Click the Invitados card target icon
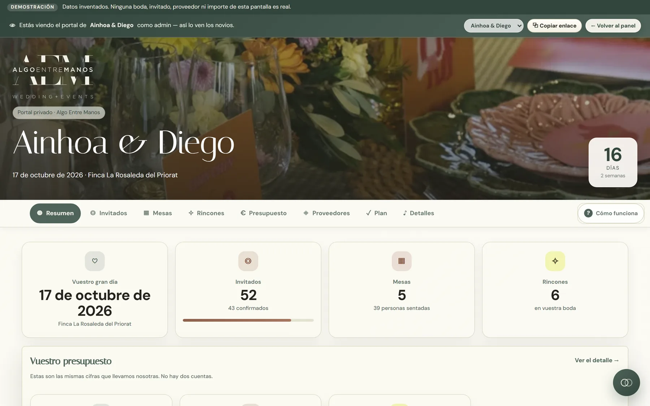 pyautogui.click(x=248, y=261)
